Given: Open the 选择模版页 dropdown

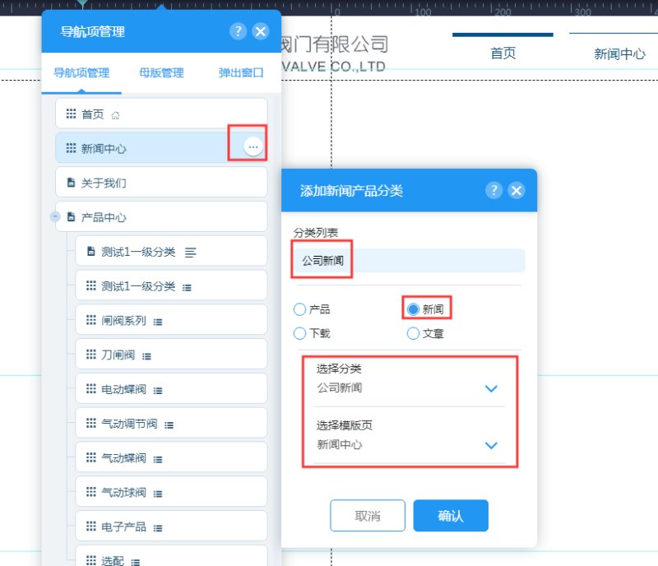Looking at the screenshot, I should [409, 445].
